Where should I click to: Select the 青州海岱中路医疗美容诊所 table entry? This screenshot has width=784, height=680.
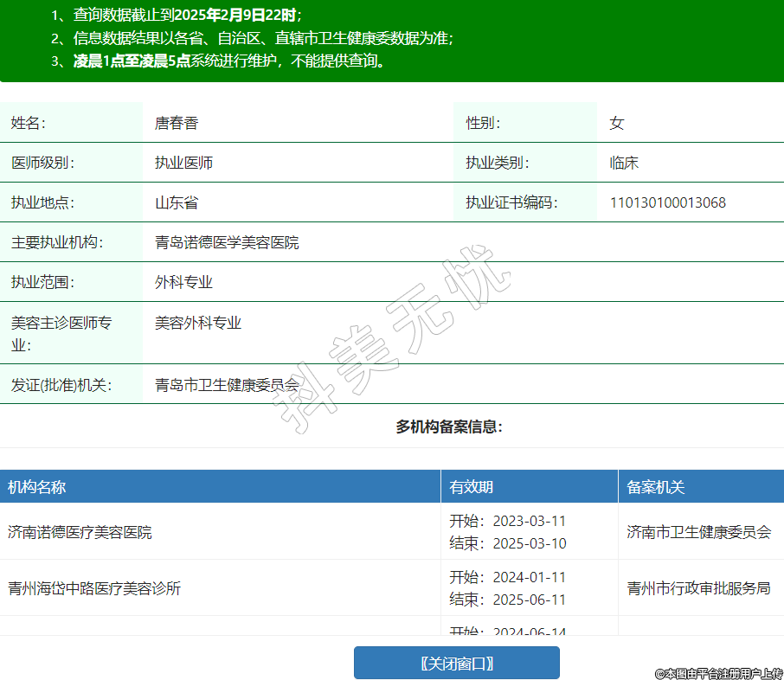coord(94,588)
